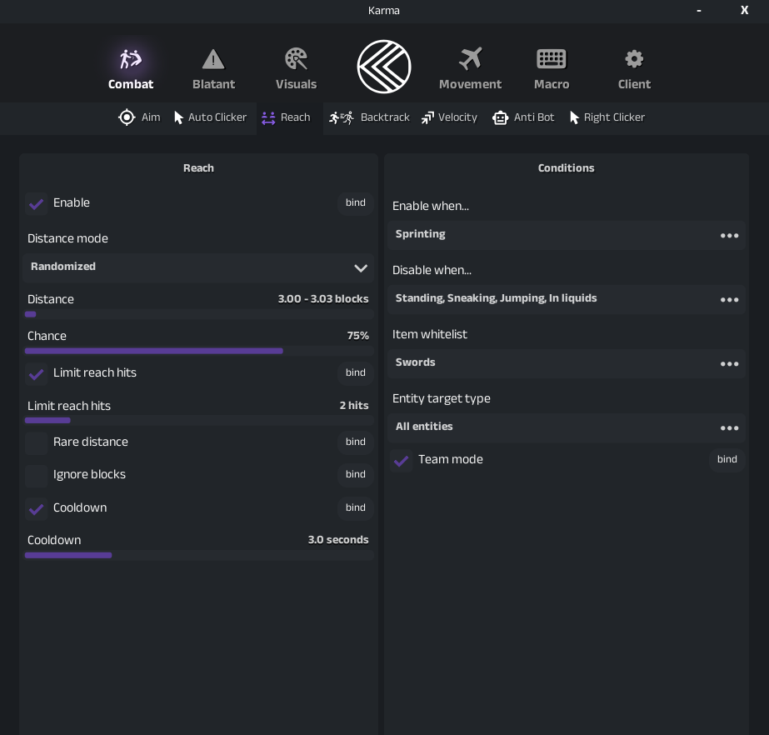Open three-dots menu for Sprinting
Viewport: 769px width, 735px height.
tap(729, 236)
